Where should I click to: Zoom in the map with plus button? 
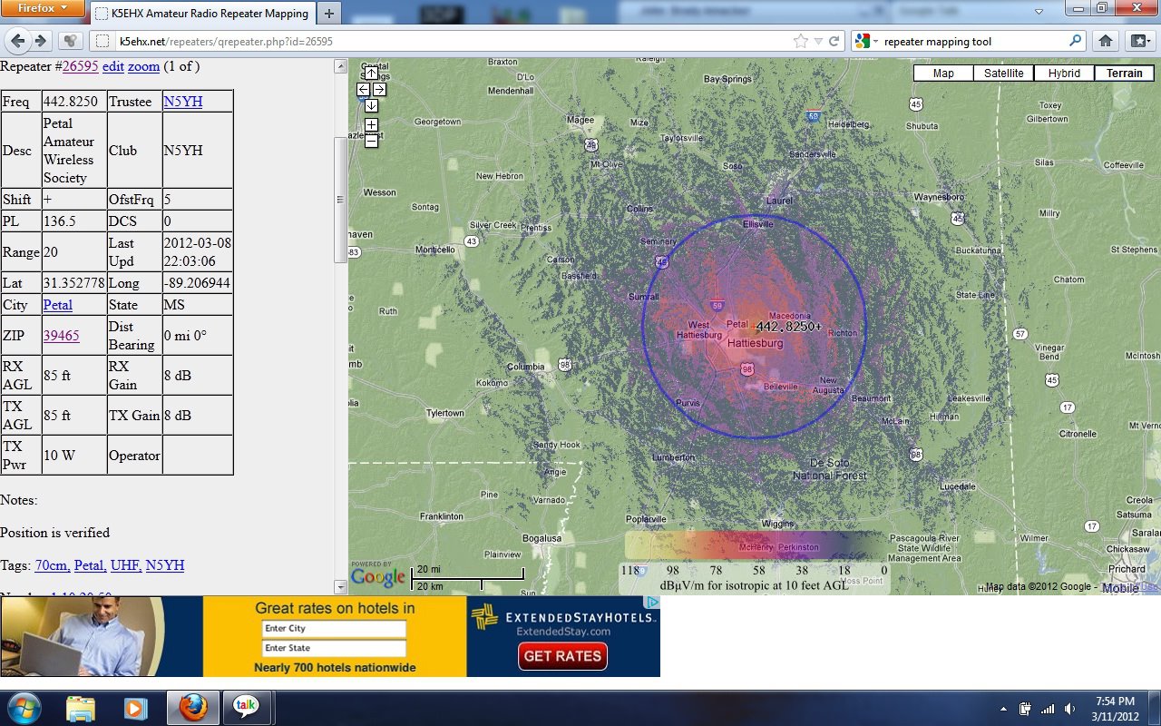pyautogui.click(x=371, y=125)
